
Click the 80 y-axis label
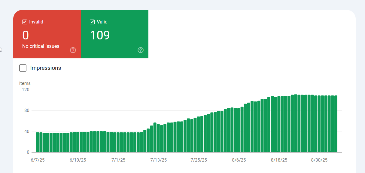[27, 110]
